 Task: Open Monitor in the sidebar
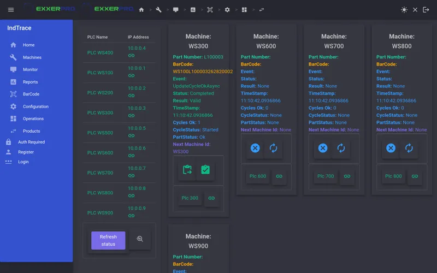[36, 69]
